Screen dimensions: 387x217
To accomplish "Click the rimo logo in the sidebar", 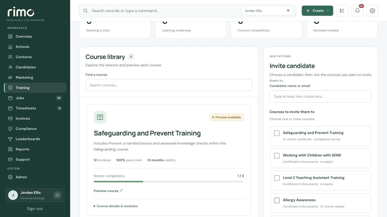I will tap(21, 12).
